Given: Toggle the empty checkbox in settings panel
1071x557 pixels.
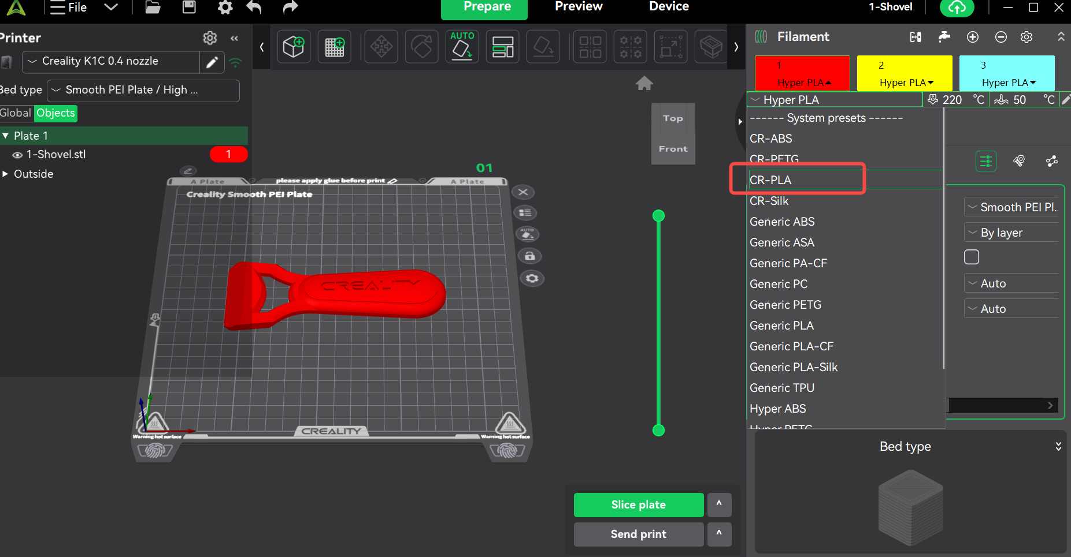Looking at the screenshot, I should (972, 257).
